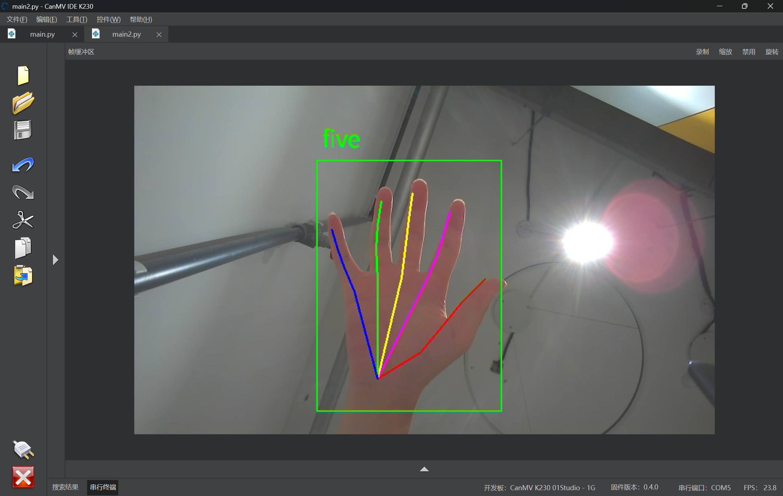The image size is (783, 496).
Task: Click the 帧缓冲区 frame buffer label
Action: coord(81,52)
